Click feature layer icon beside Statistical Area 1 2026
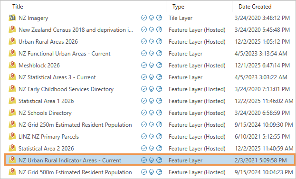Viewport: 296px width, 179px height. pos(12,101)
